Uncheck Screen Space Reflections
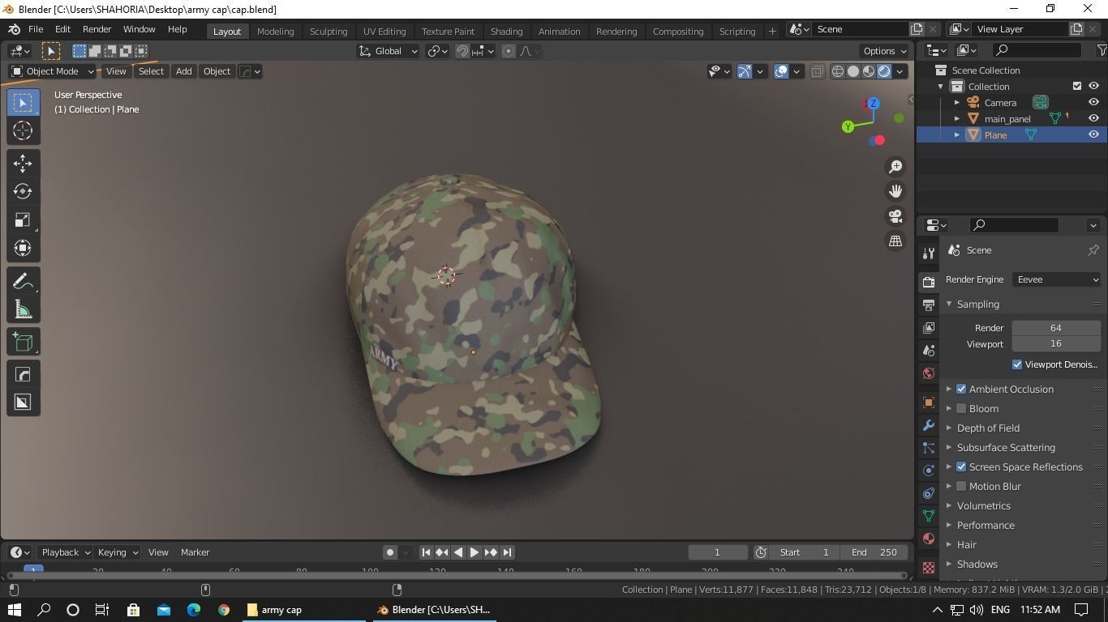This screenshot has height=622, width=1108. tap(961, 467)
